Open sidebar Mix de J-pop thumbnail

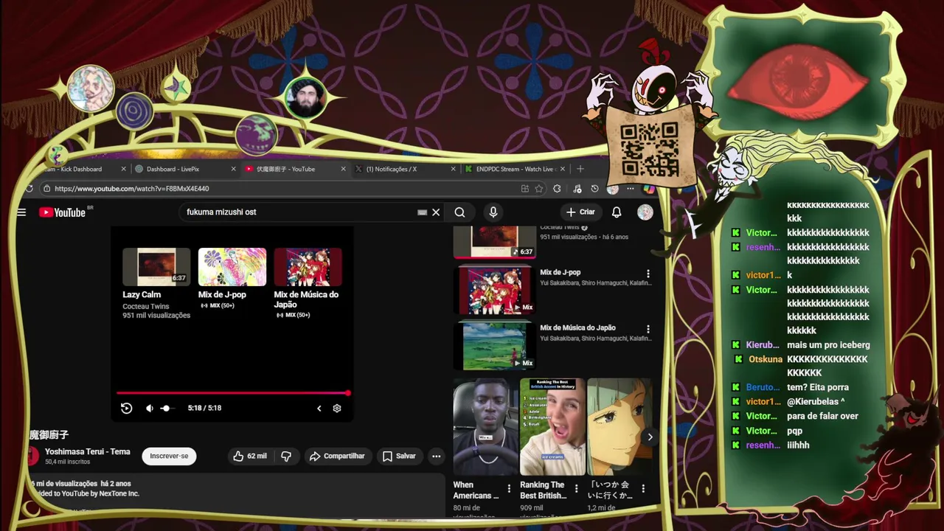click(495, 289)
